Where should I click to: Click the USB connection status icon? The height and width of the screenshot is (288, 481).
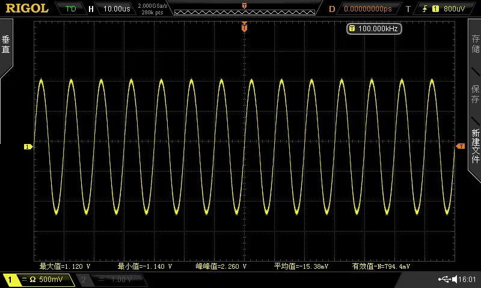pos(444,279)
